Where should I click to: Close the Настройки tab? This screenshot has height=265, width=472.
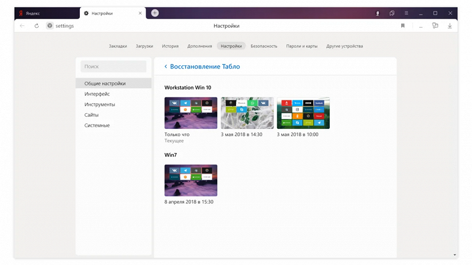tap(140, 13)
